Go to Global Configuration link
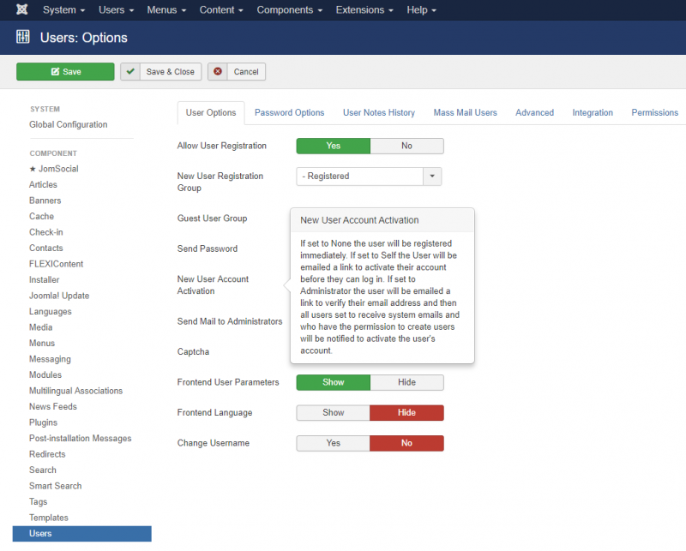This screenshot has height=551, width=686. [69, 124]
